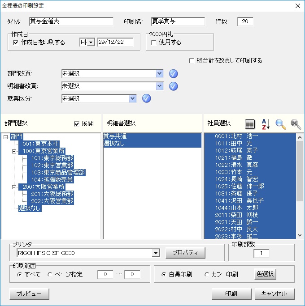Select the すべて print range radio
This screenshot has height=306, width=305.
[x=20, y=275]
